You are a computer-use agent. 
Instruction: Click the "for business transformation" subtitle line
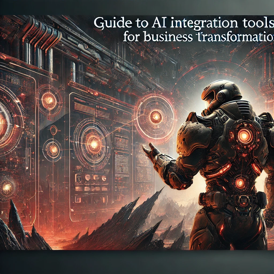click(198, 37)
